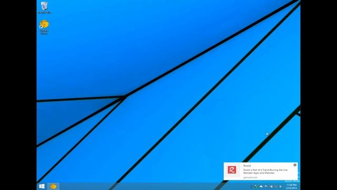Dismiss the Roost notification with its close icon
Screen dimensions: 337x190
coord(295,165)
